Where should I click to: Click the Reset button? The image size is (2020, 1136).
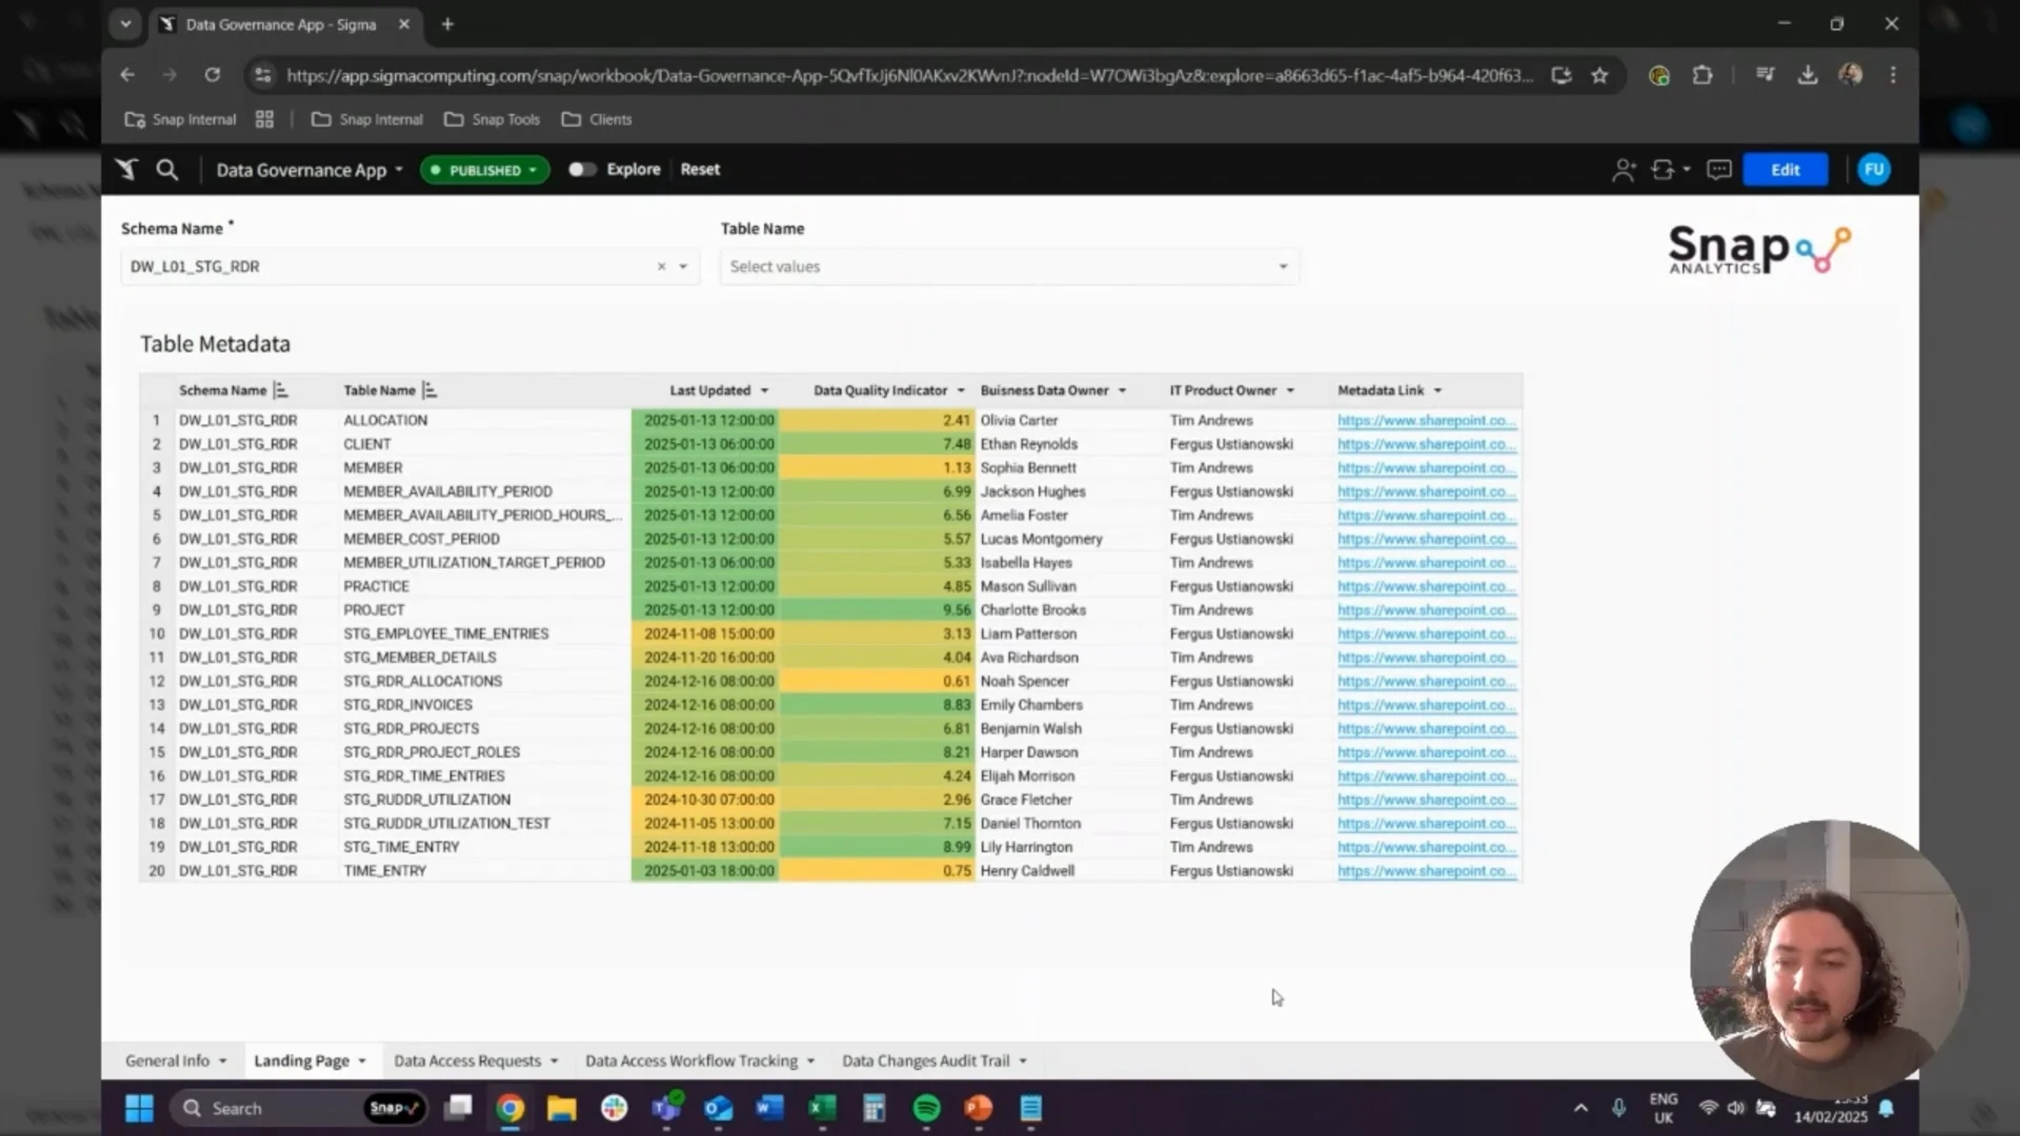point(700,169)
